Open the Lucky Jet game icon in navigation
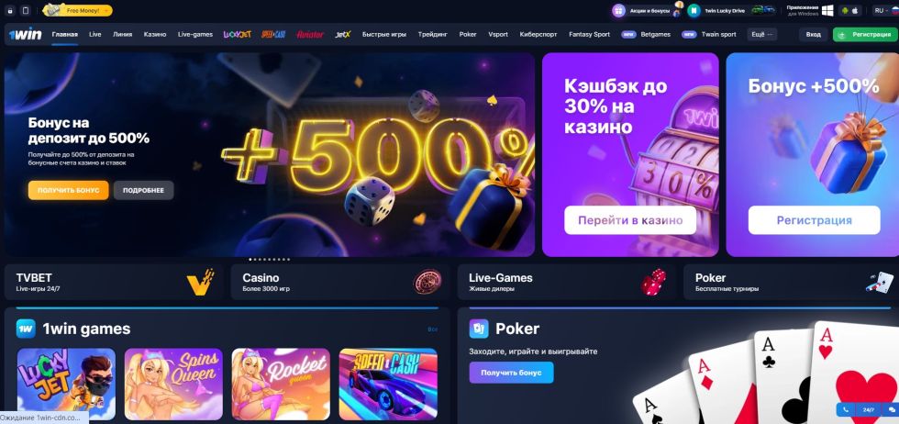Image resolution: width=899 pixels, height=424 pixels. 238,35
